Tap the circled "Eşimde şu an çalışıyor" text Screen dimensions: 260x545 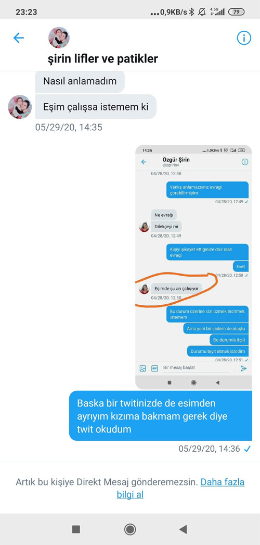click(x=176, y=288)
